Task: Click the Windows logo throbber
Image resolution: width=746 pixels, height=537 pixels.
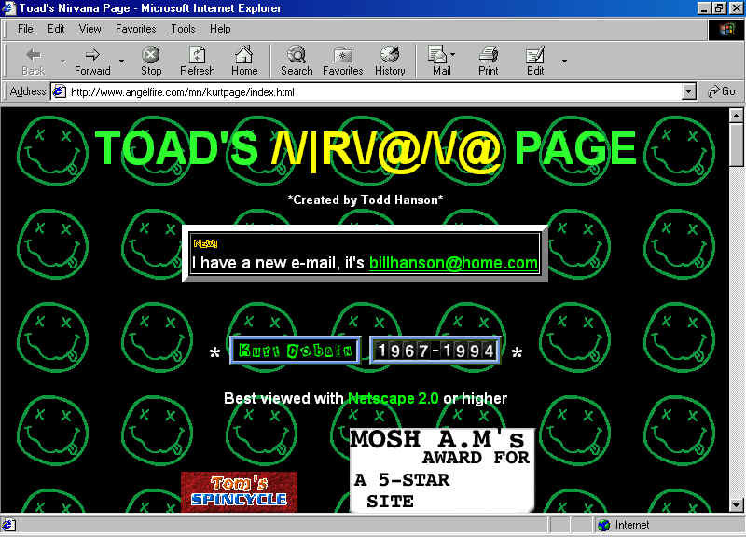Action: tap(726, 30)
